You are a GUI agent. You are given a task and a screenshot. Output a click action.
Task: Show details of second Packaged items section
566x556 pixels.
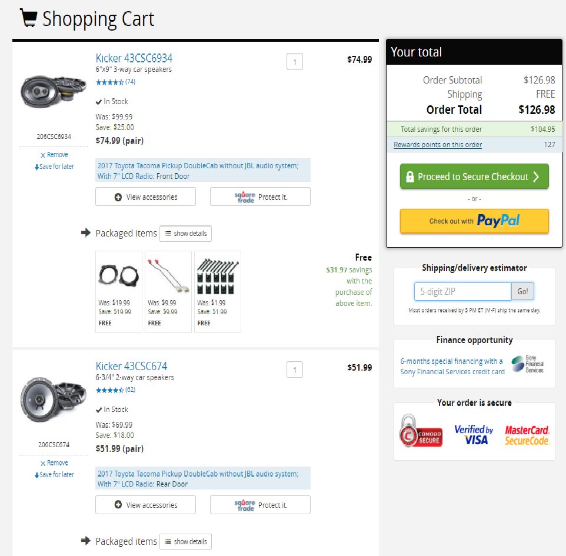click(185, 541)
